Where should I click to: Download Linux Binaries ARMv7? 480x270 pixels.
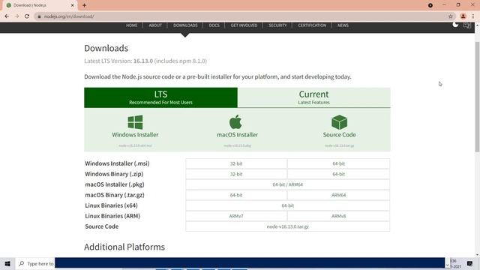click(x=236, y=216)
